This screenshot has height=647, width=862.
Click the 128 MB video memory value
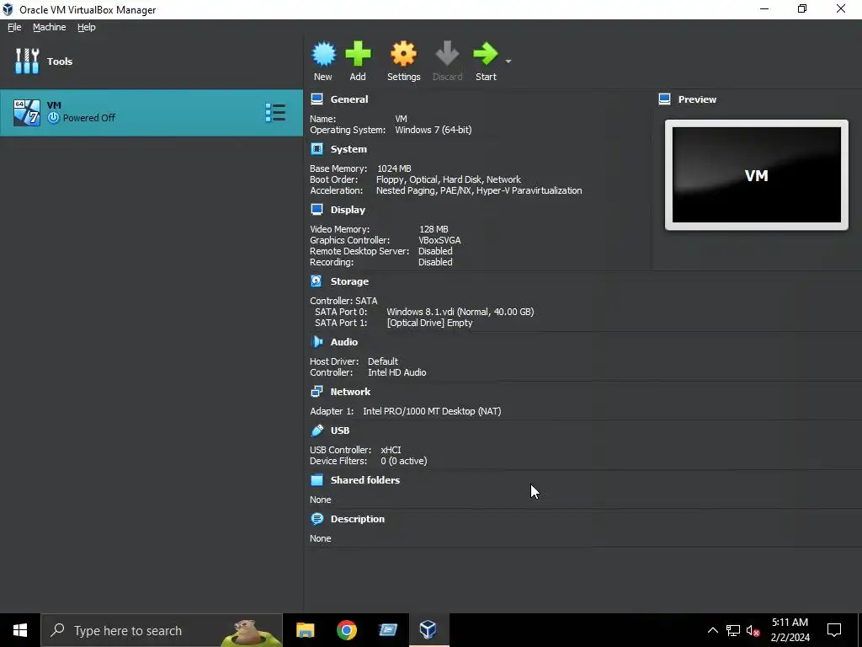(434, 229)
